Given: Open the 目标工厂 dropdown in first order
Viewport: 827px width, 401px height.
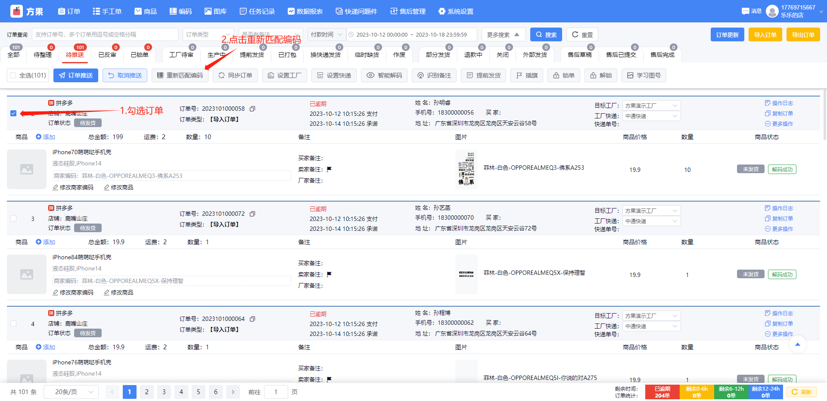Looking at the screenshot, I should pos(651,106).
